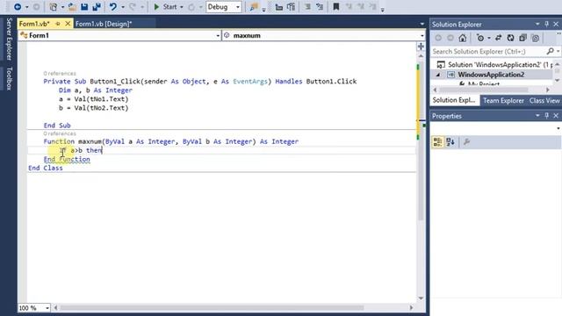The width and height of the screenshot is (562, 316).
Task: Click Sync with Active Document icon
Action: [498, 38]
